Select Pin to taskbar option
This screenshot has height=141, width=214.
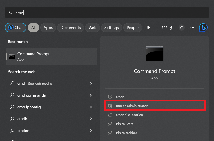126,133
